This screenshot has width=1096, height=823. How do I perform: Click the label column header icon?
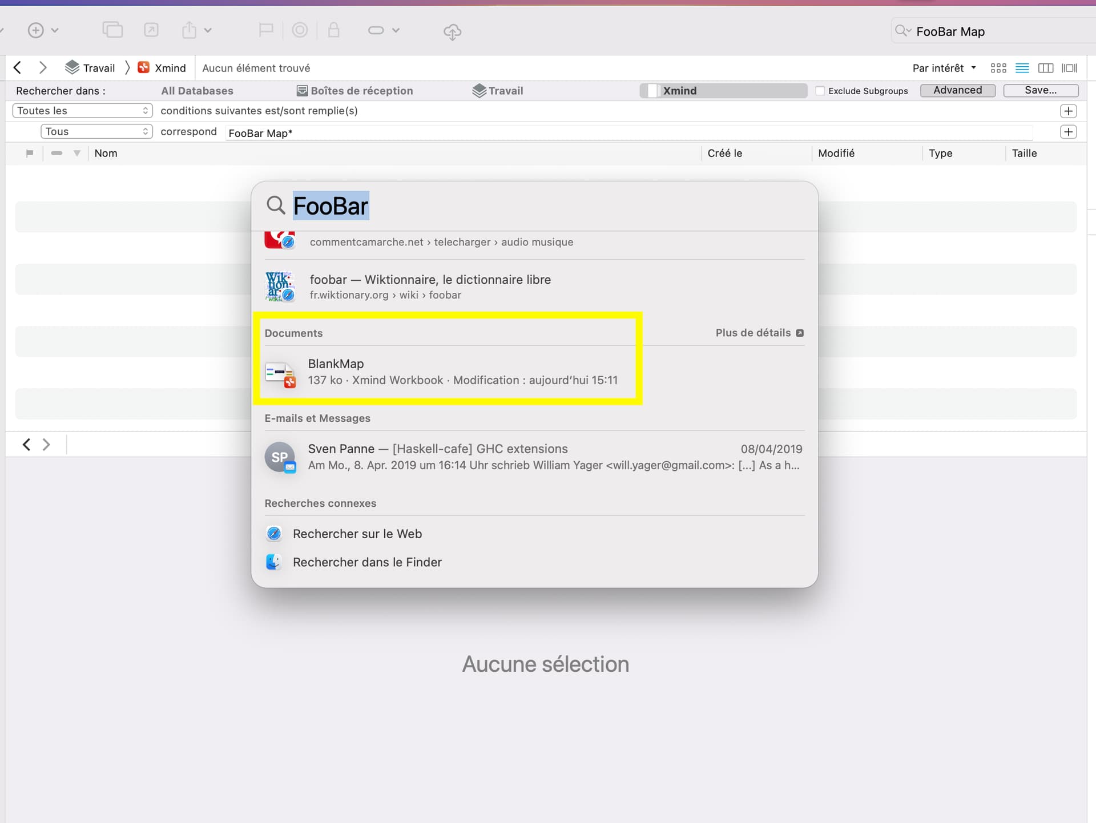point(57,153)
